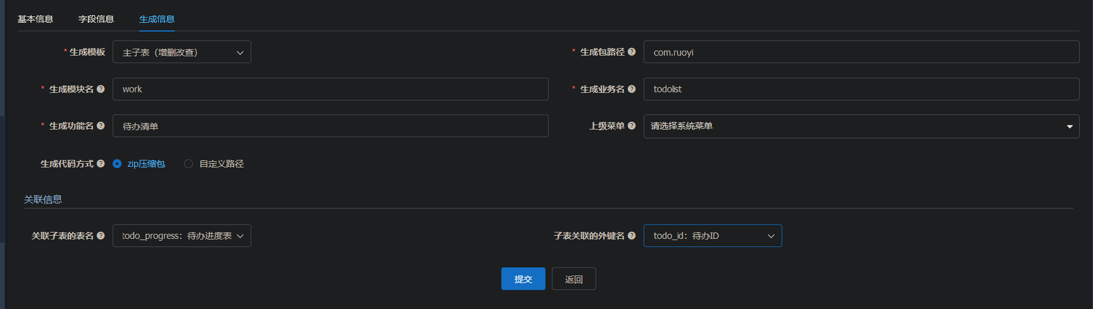1093x309 pixels.
Task: Click help icon beside 生成代码方式
Action: coord(101,164)
